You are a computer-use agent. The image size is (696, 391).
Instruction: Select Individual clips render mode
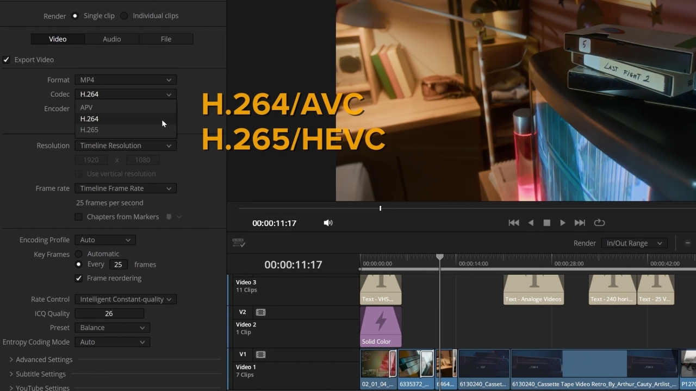click(x=124, y=16)
